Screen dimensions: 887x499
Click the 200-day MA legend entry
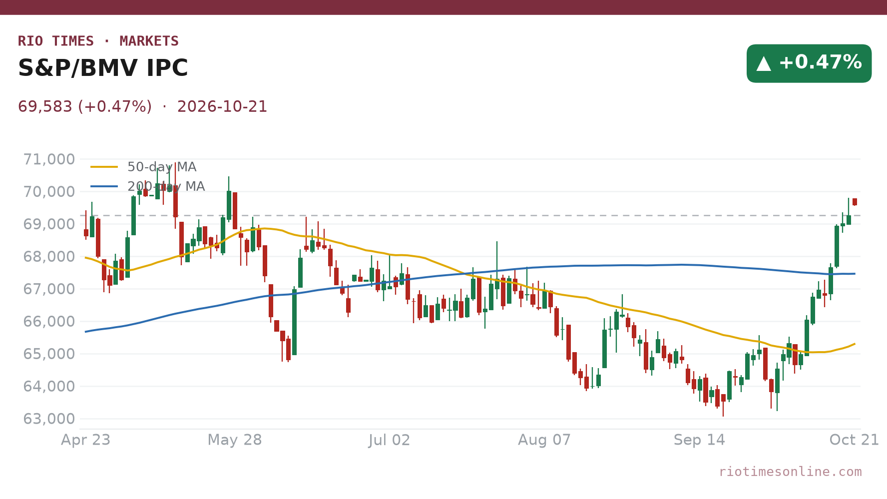click(x=148, y=186)
